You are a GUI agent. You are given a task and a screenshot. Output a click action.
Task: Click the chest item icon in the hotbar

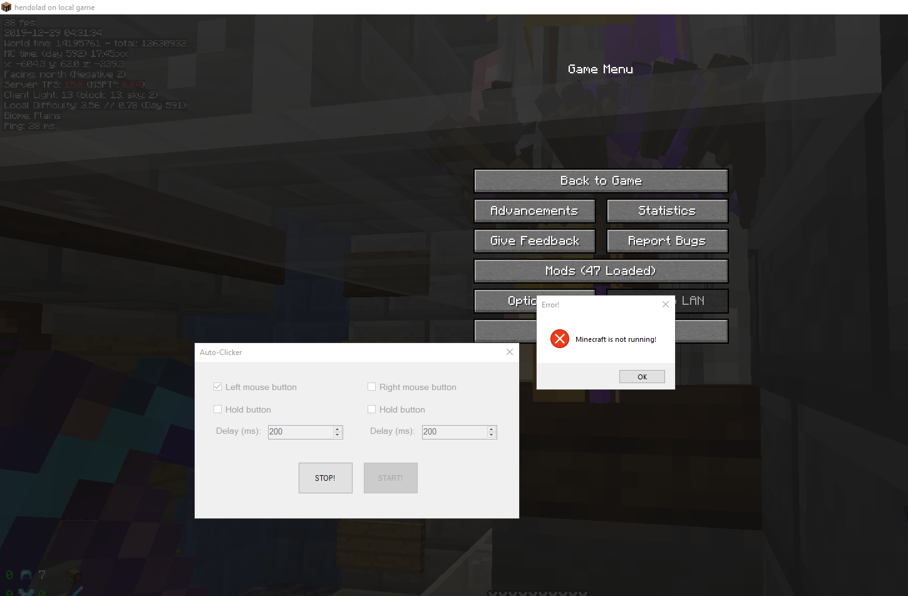[x=74, y=575]
